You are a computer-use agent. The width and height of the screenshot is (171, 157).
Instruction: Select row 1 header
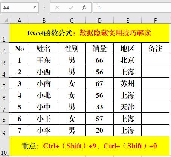[5, 33]
